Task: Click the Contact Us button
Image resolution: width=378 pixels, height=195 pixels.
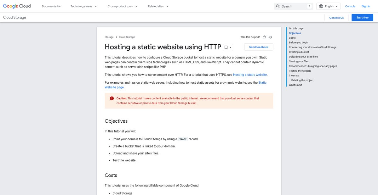Action: click(336, 18)
